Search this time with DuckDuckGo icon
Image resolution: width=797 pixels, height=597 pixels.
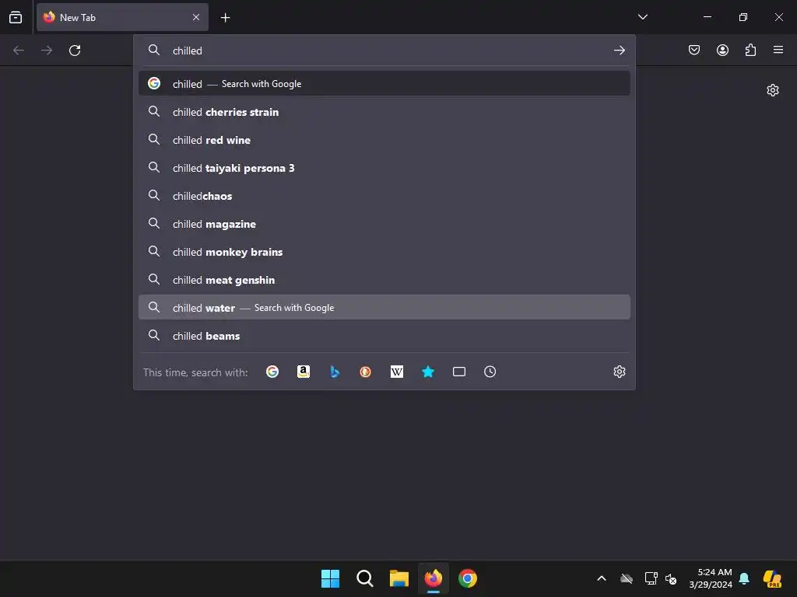(366, 372)
